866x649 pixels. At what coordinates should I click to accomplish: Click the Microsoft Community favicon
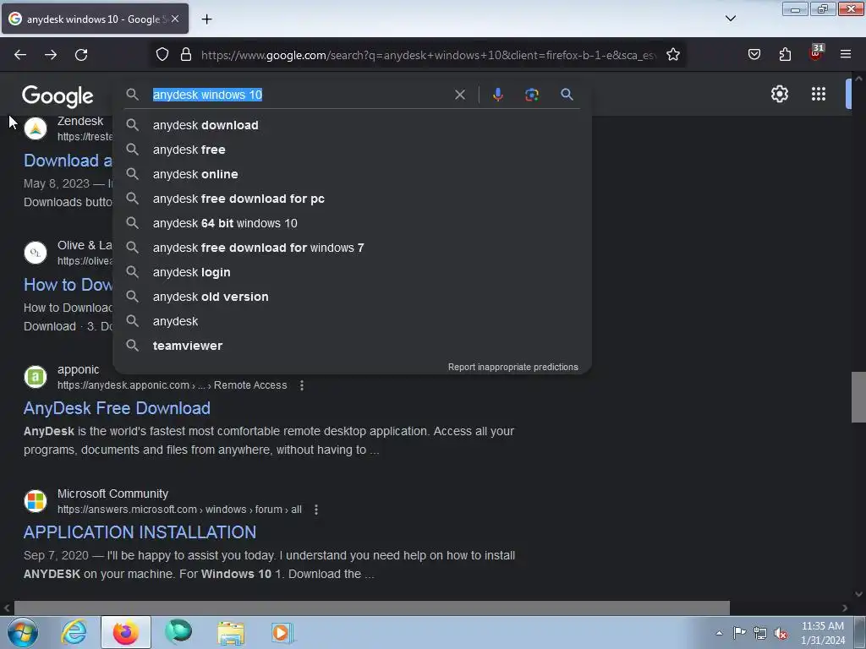tap(36, 501)
